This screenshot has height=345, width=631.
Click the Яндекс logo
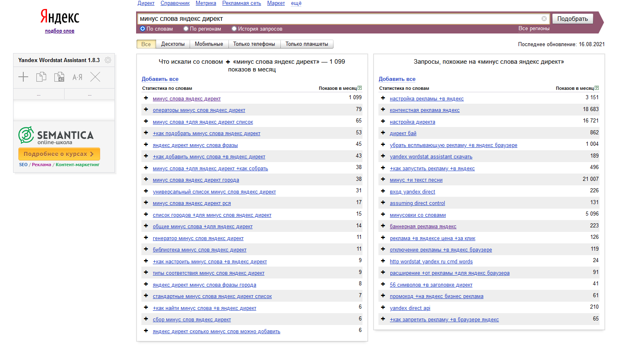tap(60, 17)
